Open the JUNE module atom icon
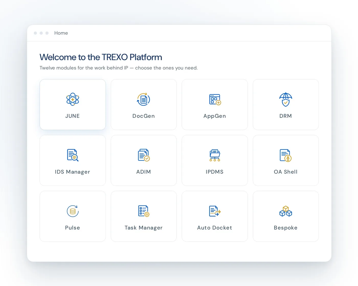Viewport: 358px width, 286px height. point(73,99)
